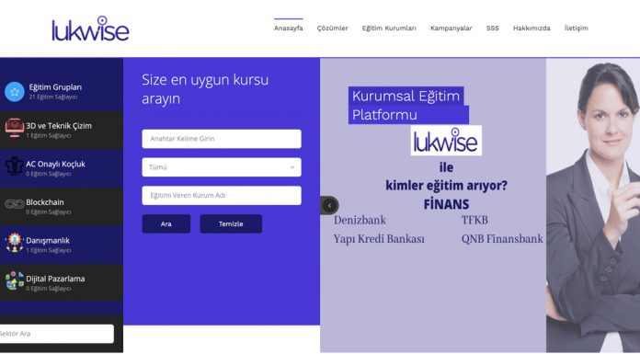Open the SSS menu item
This screenshot has height=354, width=640.
[492, 29]
